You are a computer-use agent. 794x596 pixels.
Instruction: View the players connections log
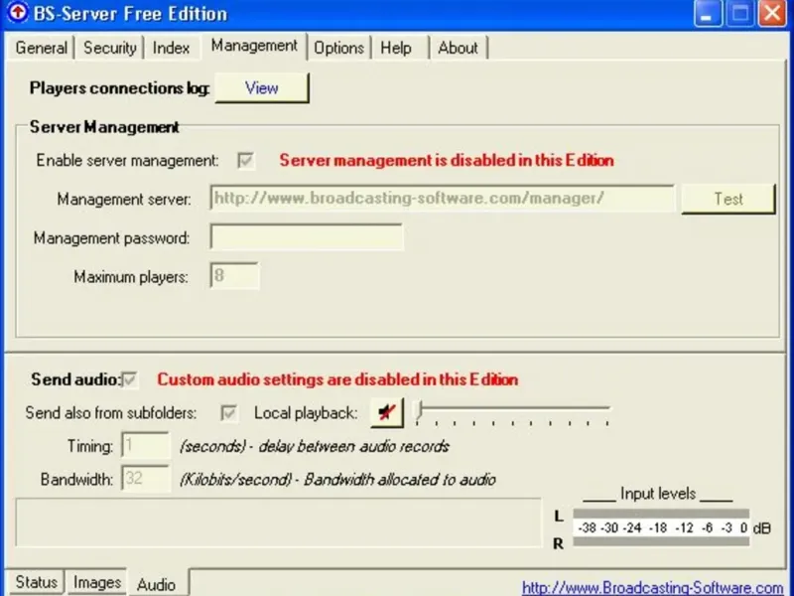click(x=262, y=87)
